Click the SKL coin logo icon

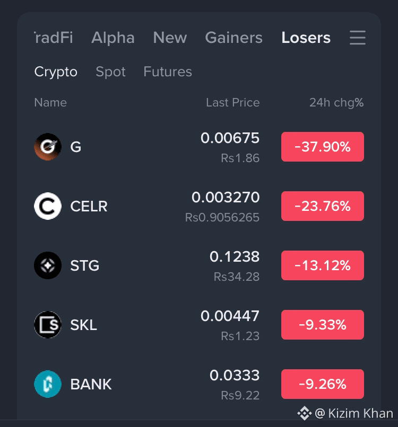click(x=48, y=325)
